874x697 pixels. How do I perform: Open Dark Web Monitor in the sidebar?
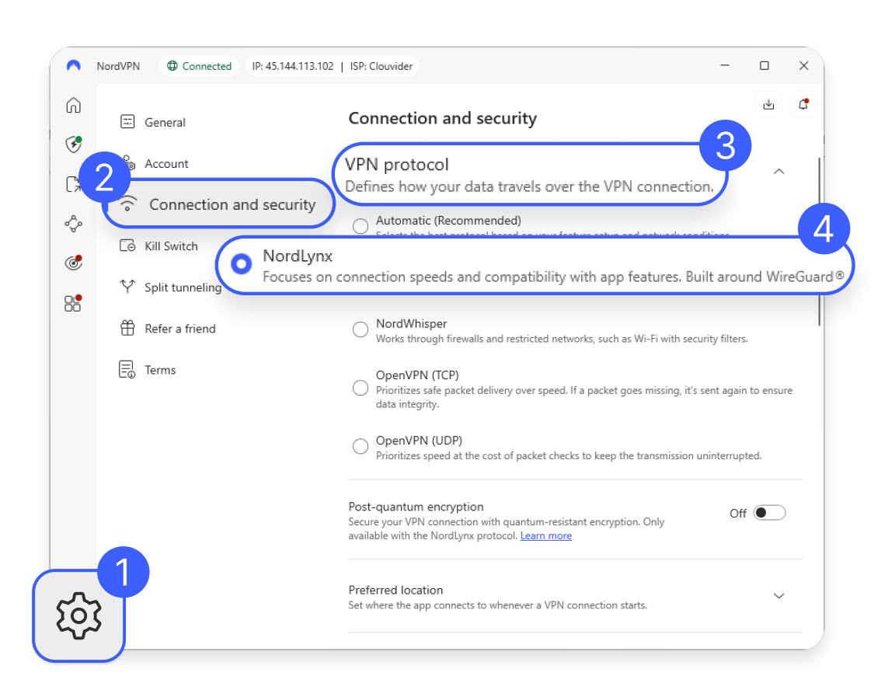(73, 263)
